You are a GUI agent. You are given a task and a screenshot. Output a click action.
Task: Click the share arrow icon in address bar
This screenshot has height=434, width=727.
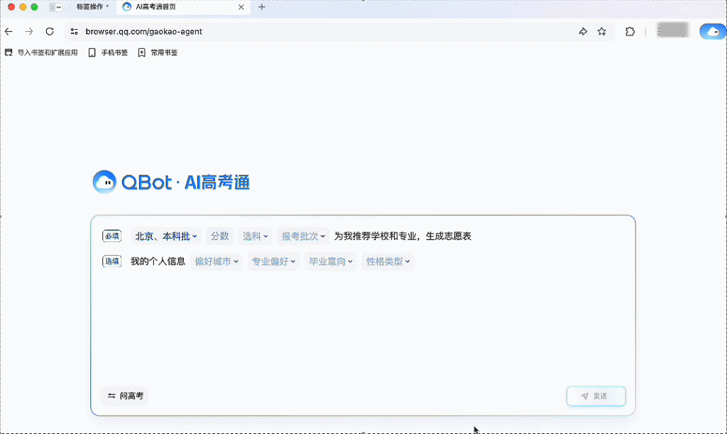(583, 31)
